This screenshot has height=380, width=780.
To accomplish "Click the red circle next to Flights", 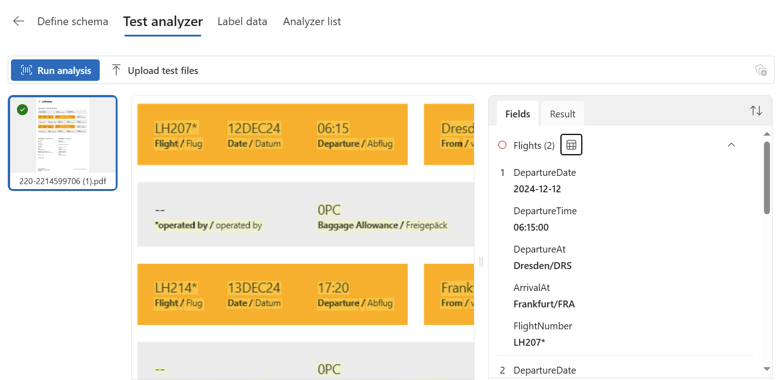I will click(x=502, y=145).
